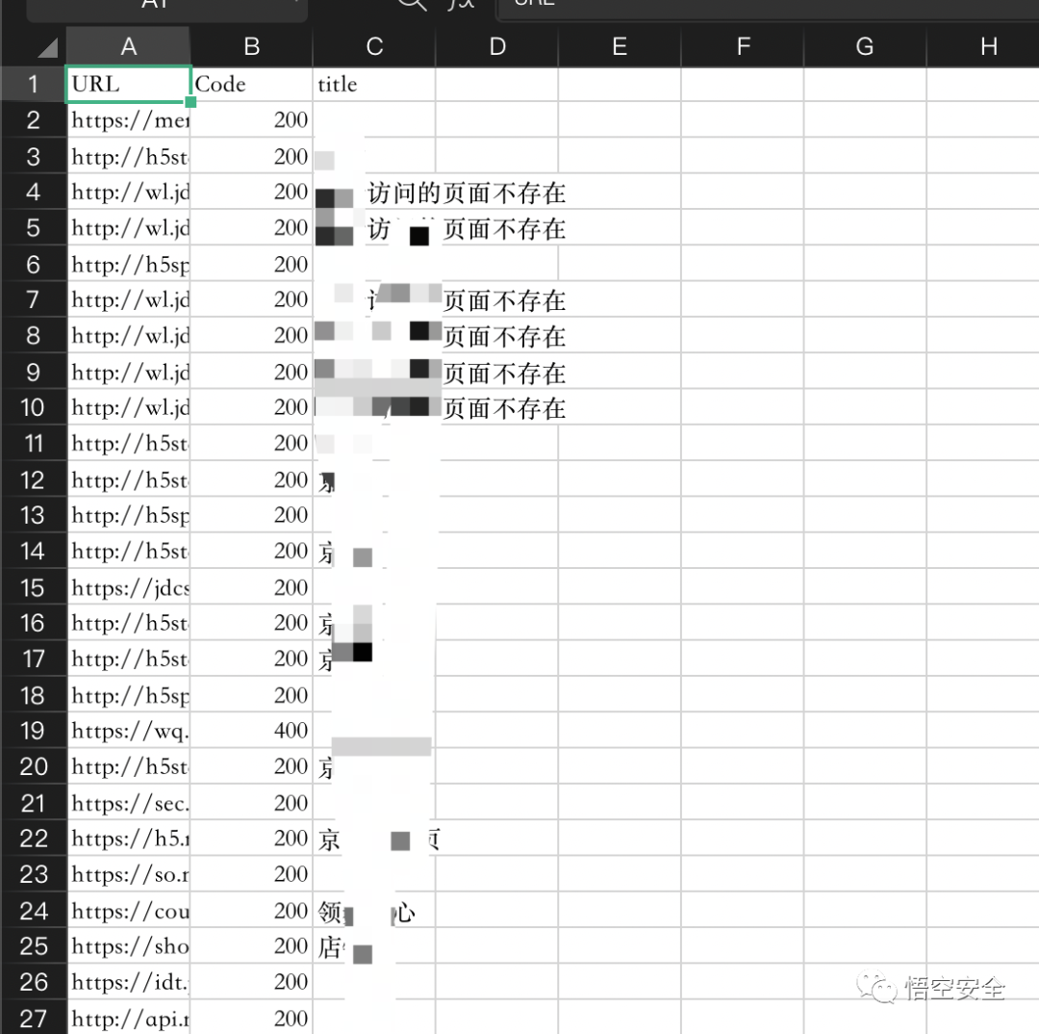This screenshot has height=1034, width=1039.
Task: Click the https://jdcs URL in row 15
Action: 129,587
